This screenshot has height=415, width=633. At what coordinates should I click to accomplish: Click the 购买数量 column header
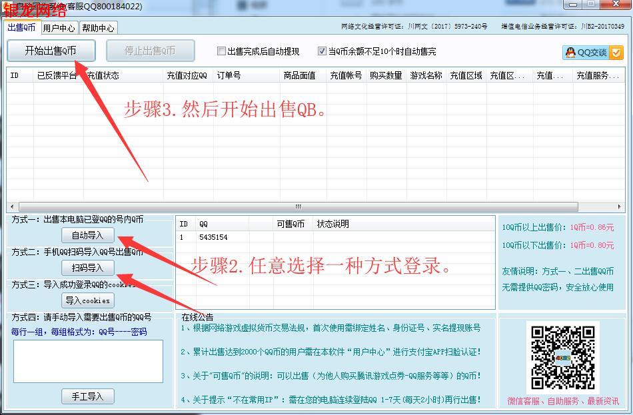pos(386,75)
